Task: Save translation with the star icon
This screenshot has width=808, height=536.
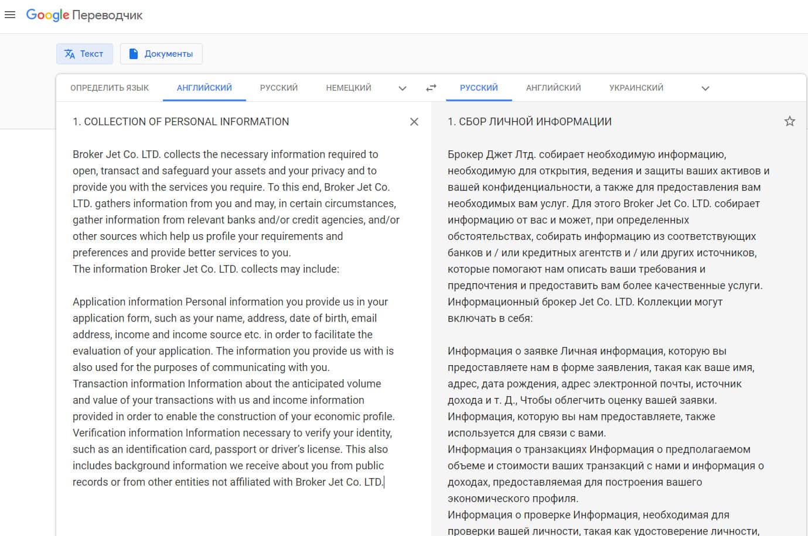Action: (x=789, y=122)
